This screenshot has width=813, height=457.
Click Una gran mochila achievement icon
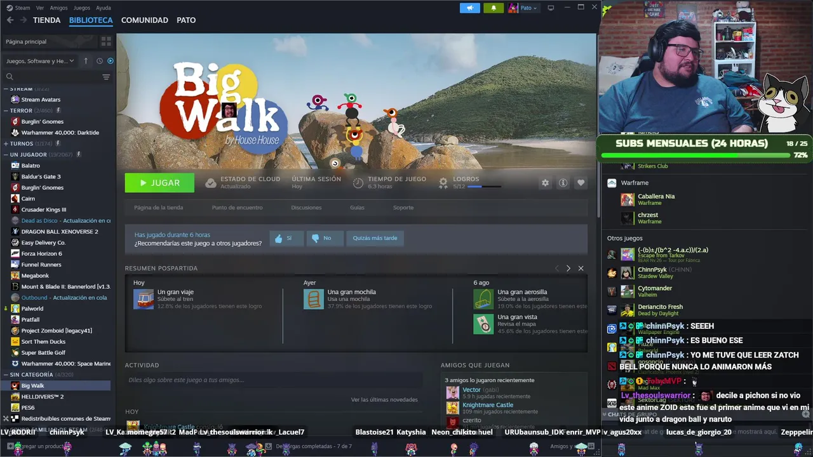coord(314,299)
